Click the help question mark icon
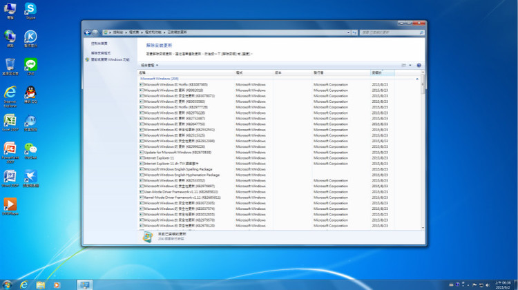 [x=419, y=65]
